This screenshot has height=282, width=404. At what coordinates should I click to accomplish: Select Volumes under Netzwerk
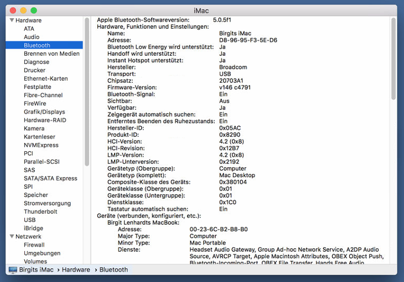pos(35,261)
